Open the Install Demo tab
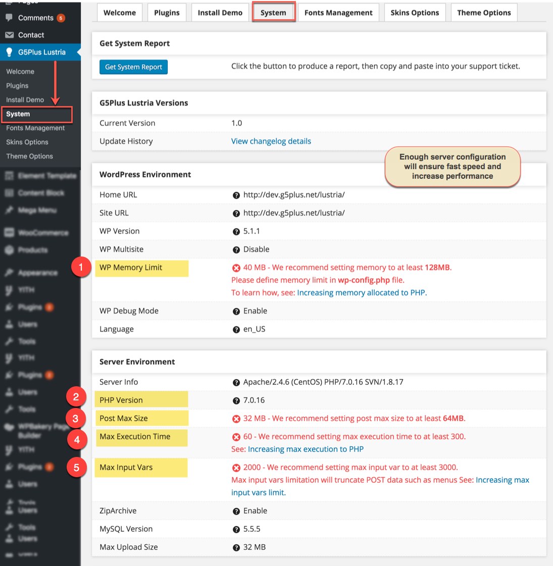The width and height of the screenshot is (553, 566). (x=220, y=13)
